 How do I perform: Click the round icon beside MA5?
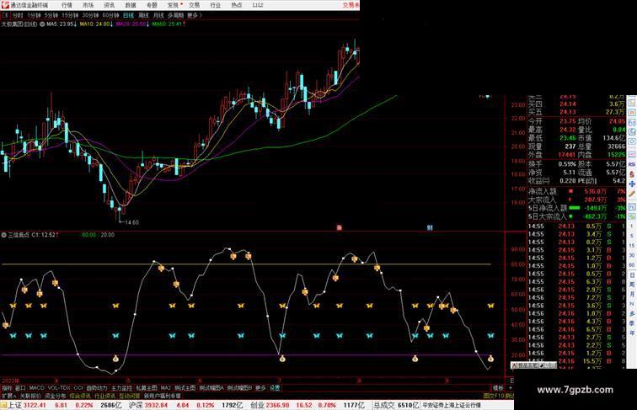[x=42, y=24]
